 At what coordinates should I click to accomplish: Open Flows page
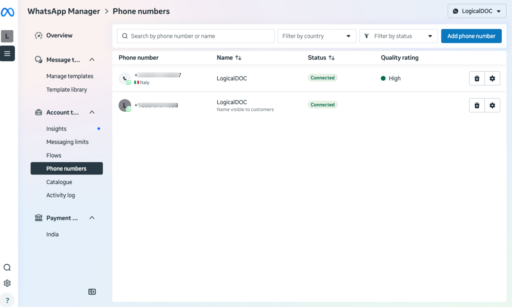point(54,155)
